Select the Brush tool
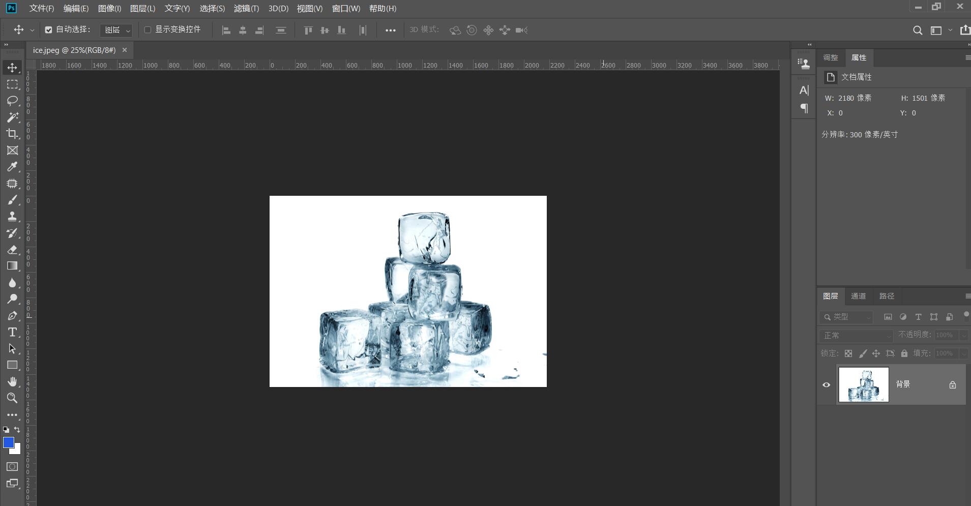The image size is (971, 506). click(12, 200)
